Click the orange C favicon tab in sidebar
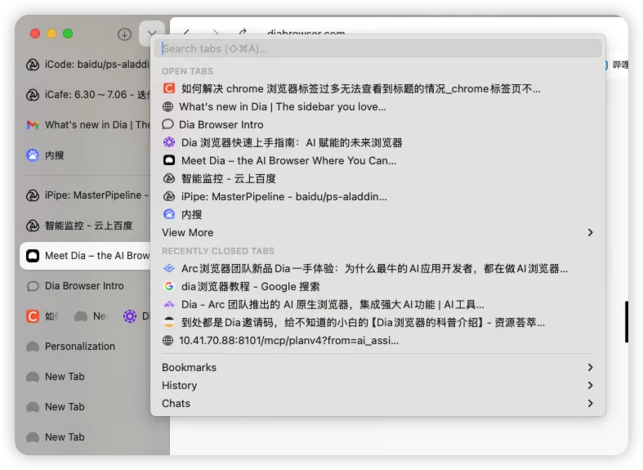Image resolution: width=643 pixels, height=470 pixels. coord(33,316)
